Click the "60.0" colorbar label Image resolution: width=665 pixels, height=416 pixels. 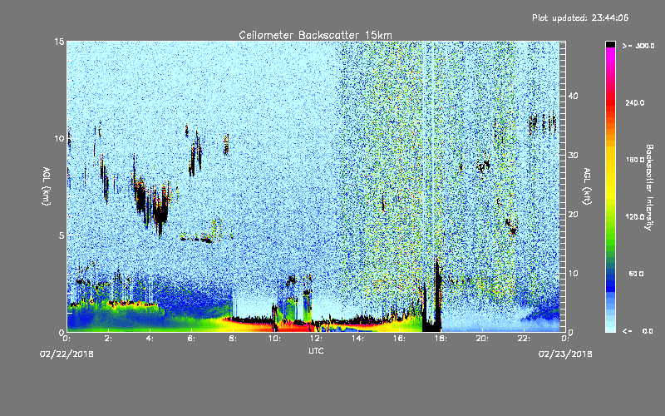click(636, 274)
